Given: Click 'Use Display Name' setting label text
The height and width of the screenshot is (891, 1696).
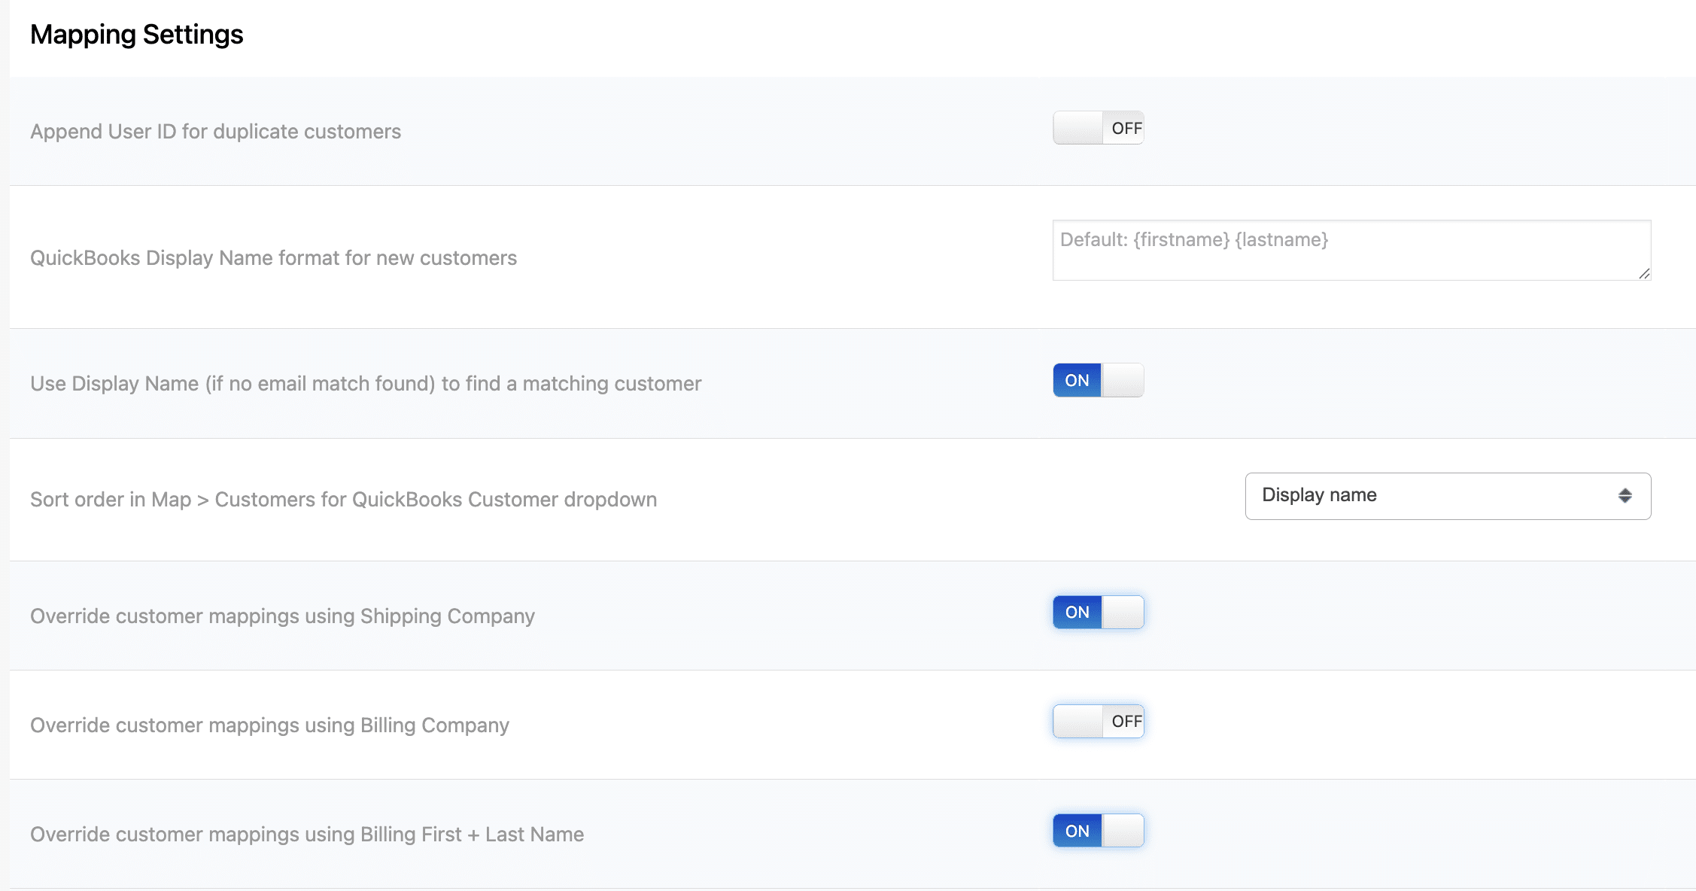Looking at the screenshot, I should (365, 383).
